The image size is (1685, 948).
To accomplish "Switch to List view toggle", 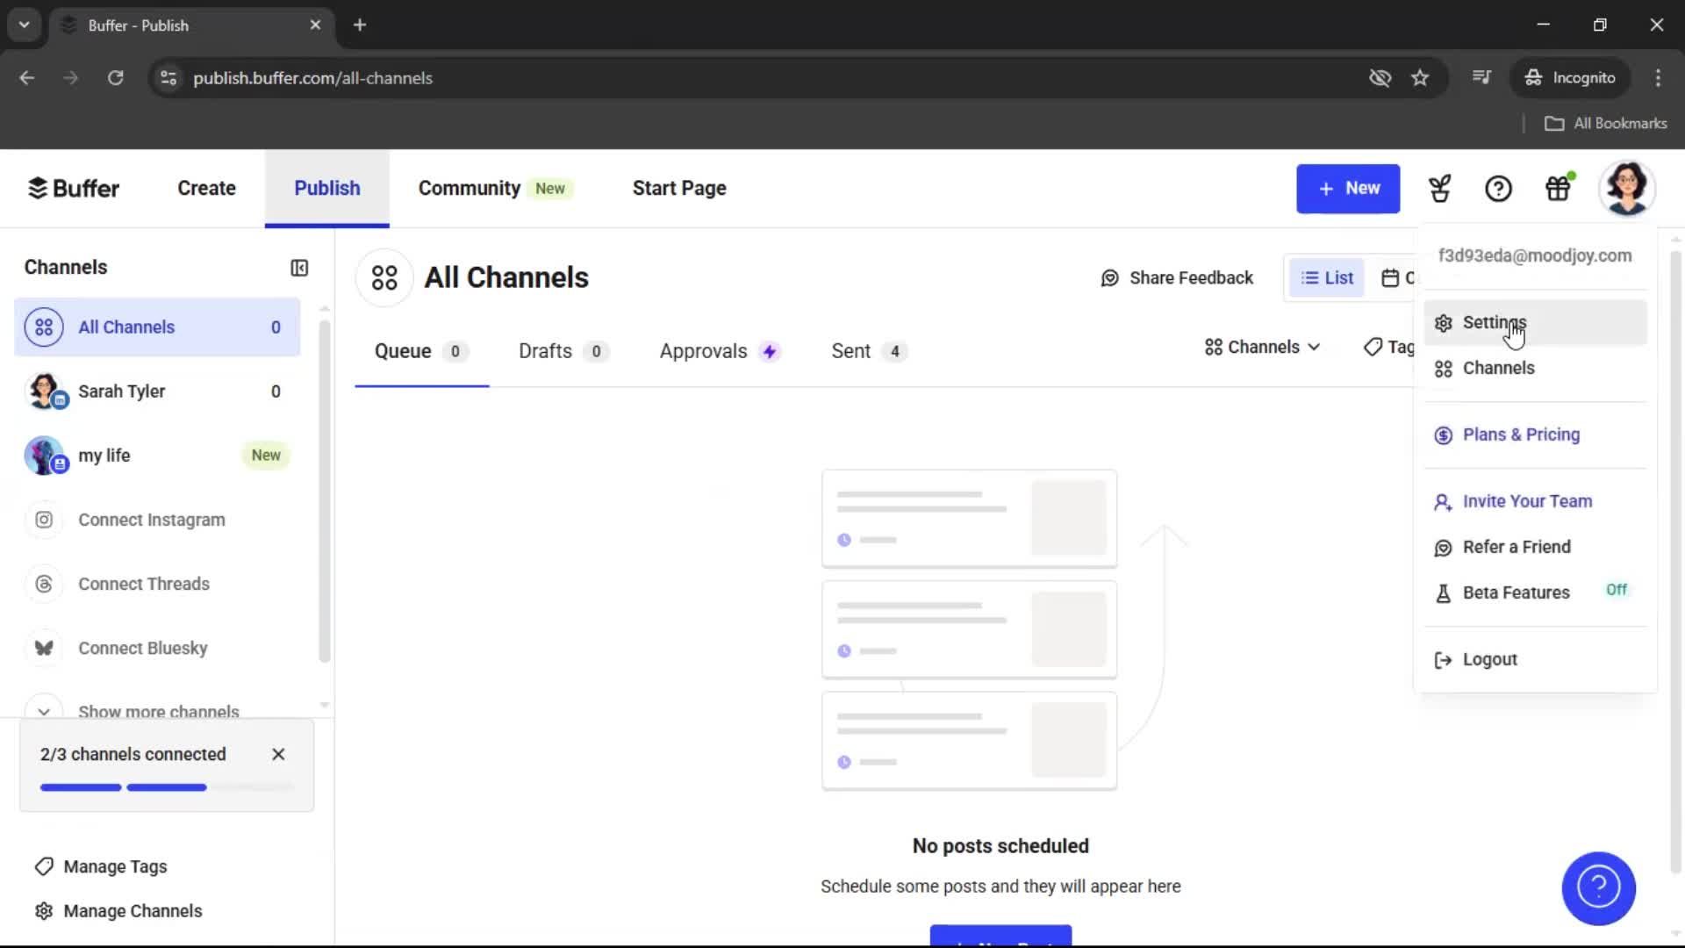I will pos(1327,278).
